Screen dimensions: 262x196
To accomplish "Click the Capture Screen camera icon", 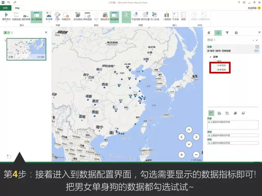I will [x=25, y=16].
